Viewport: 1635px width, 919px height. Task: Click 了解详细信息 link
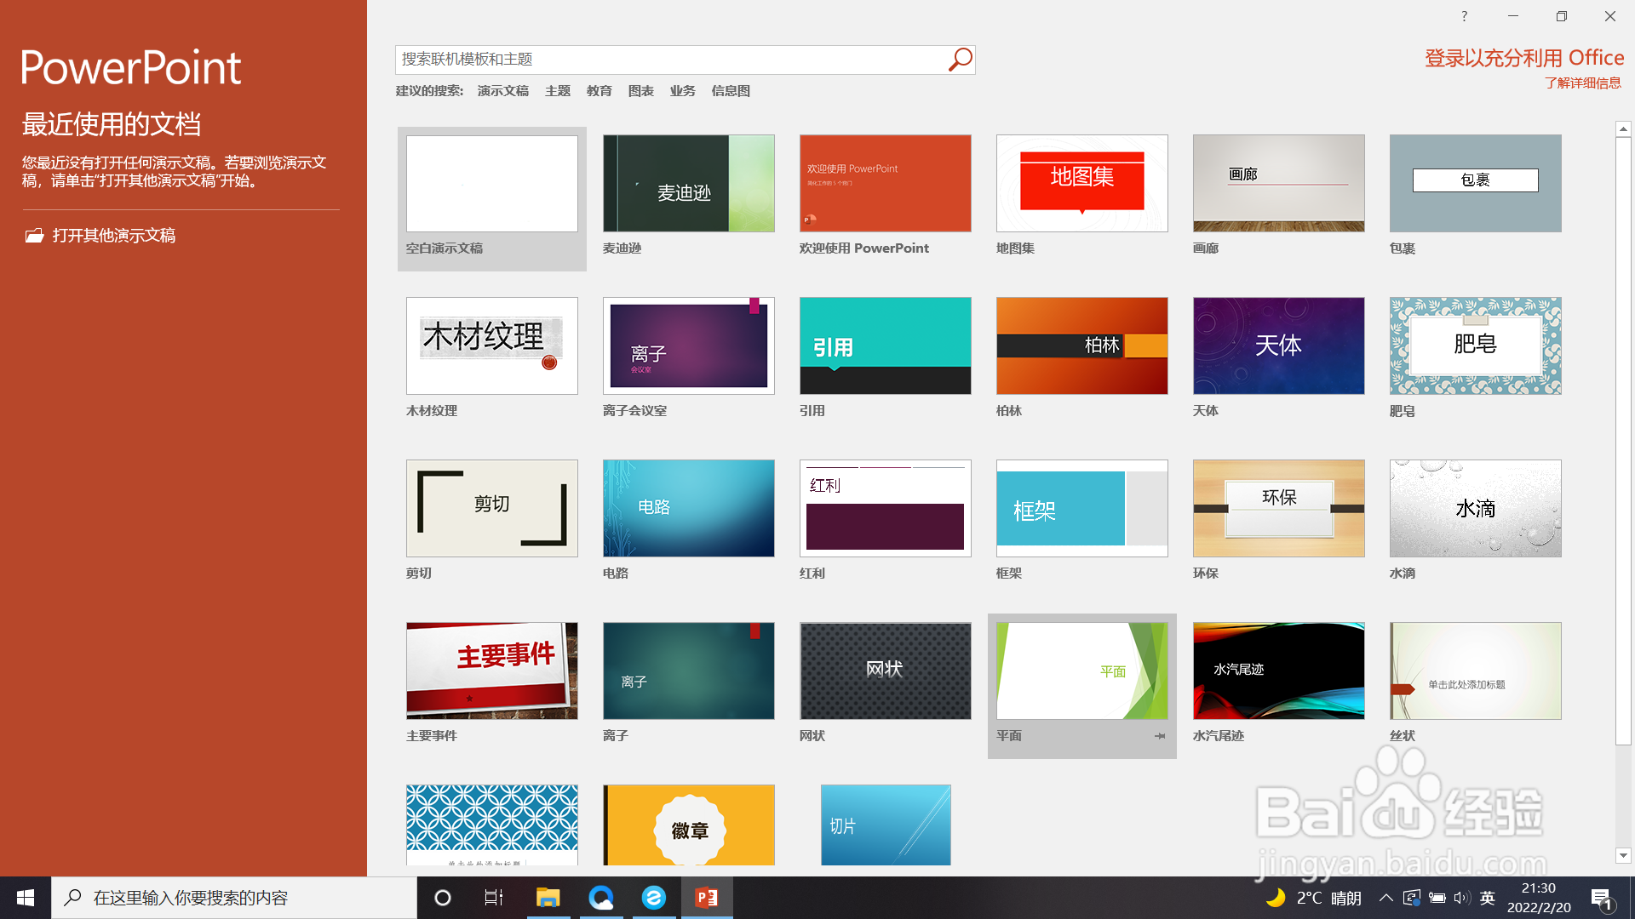[1583, 83]
